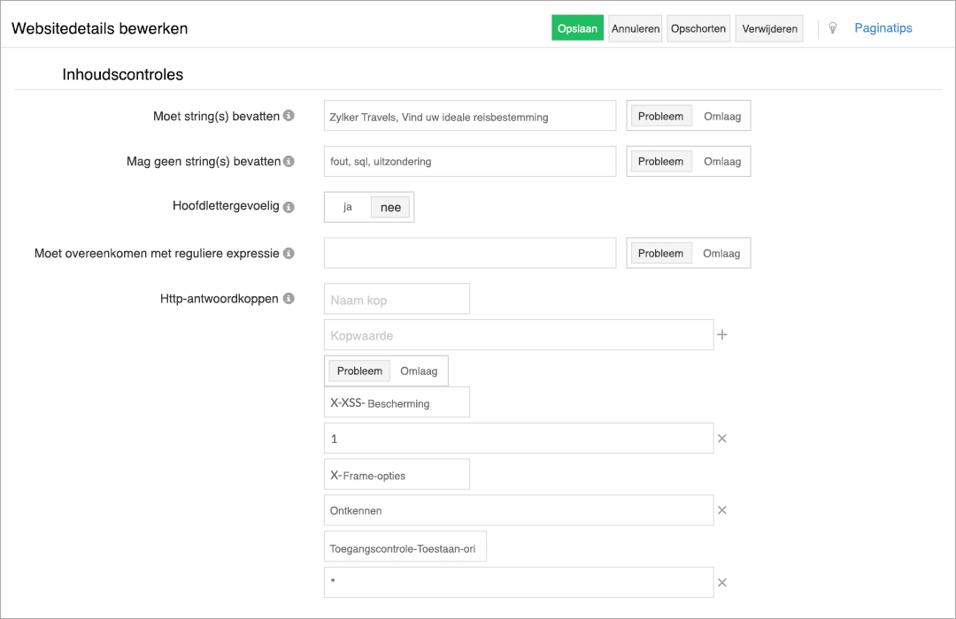Open info icon next to Hoofdlettergevoelig
Viewport: 956px width, 619px height.
(289, 206)
